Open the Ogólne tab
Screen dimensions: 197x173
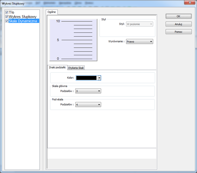52,12
